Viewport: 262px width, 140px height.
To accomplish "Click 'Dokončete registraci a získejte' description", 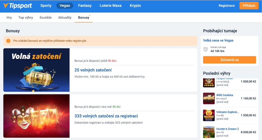I will tap(109, 123).
